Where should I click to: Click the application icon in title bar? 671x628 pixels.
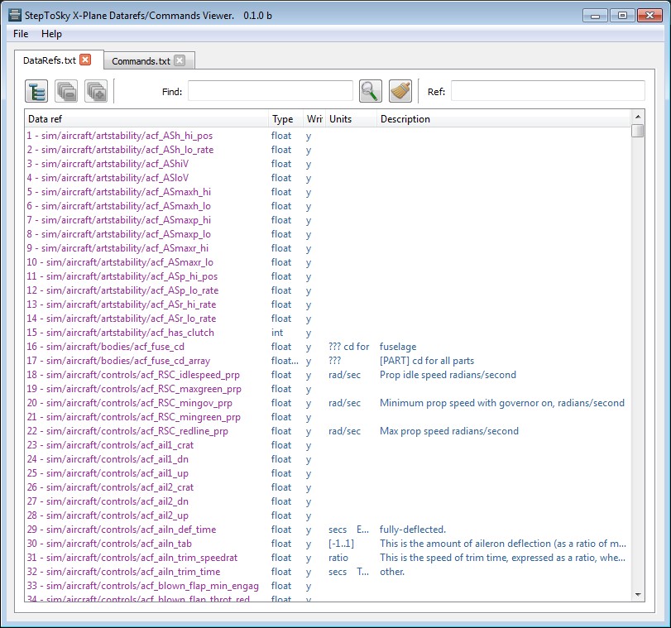15,15
